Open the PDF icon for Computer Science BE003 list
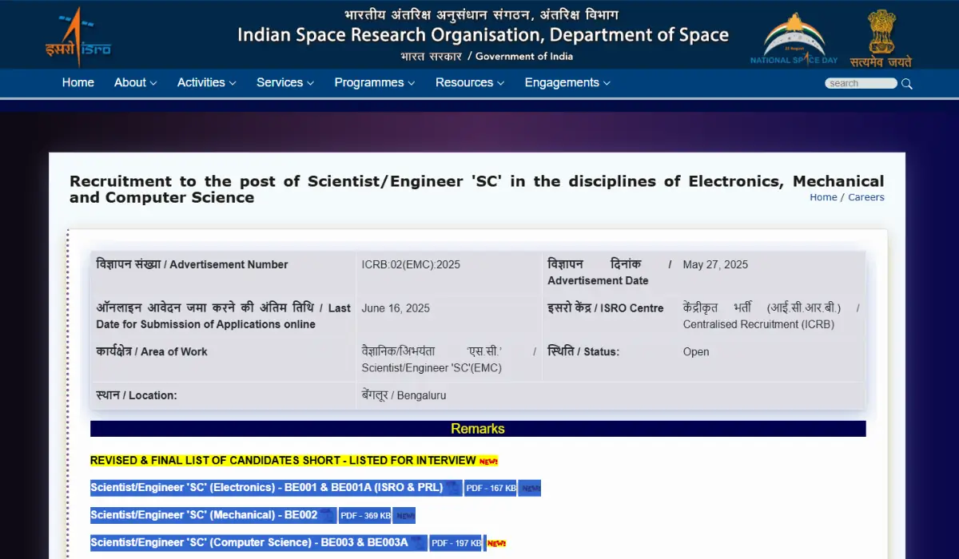 [419, 543]
